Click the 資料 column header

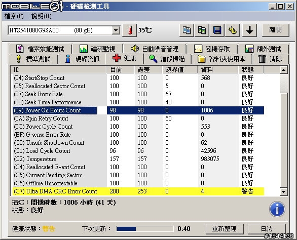click(218, 70)
